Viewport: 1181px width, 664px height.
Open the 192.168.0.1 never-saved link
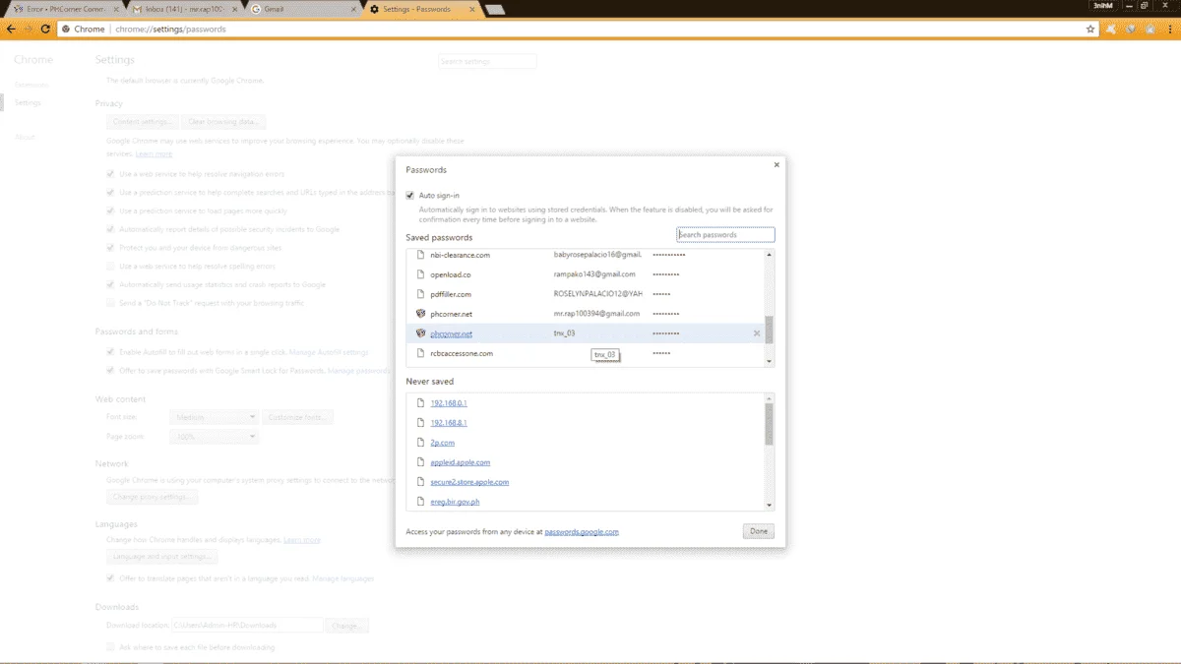tap(449, 403)
